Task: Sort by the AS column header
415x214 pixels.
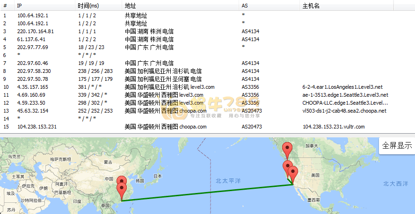Action: [x=245, y=6]
